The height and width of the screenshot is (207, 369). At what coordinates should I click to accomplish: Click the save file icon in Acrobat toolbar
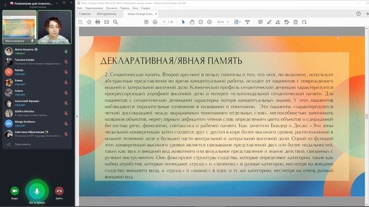81,22
